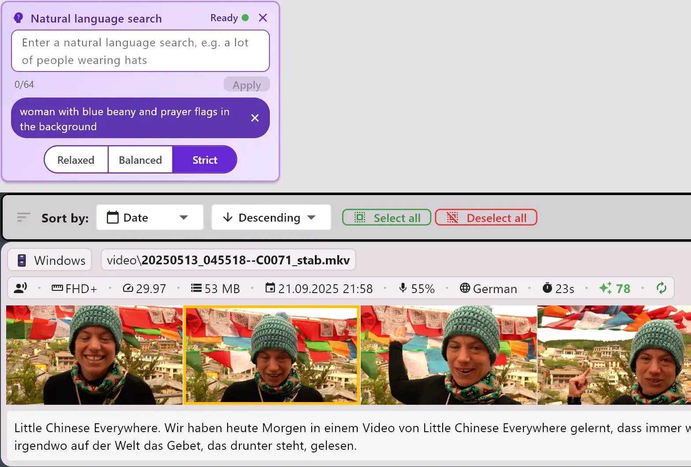Image resolution: width=691 pixels, height=467 pixels.
Task: Select the Relaxed search mode
Action: point(75,159)
